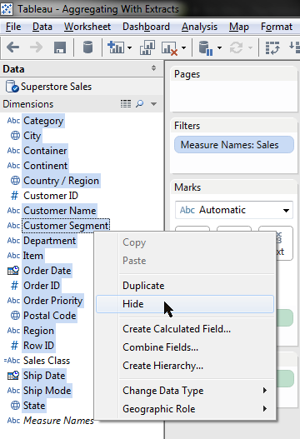
Task: Open the Format menu
Action: pyautogui.click(x=277, y=27)
